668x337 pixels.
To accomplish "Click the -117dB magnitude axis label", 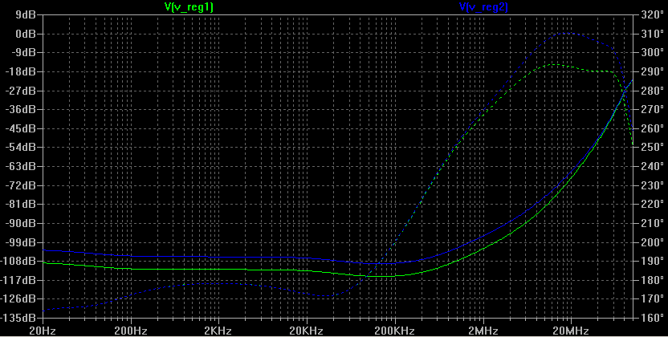I will (18, 280).
